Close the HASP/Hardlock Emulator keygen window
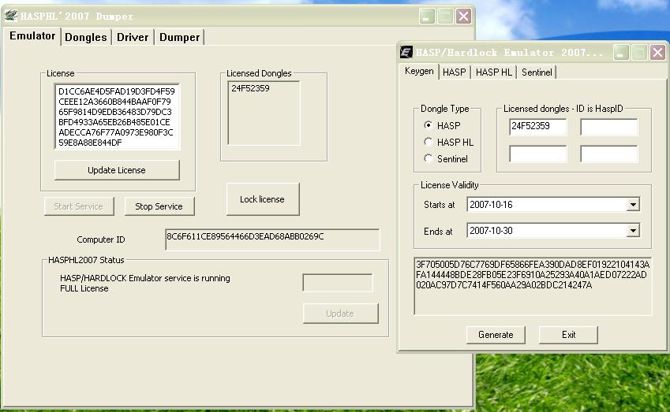 (x=657, y=53)
